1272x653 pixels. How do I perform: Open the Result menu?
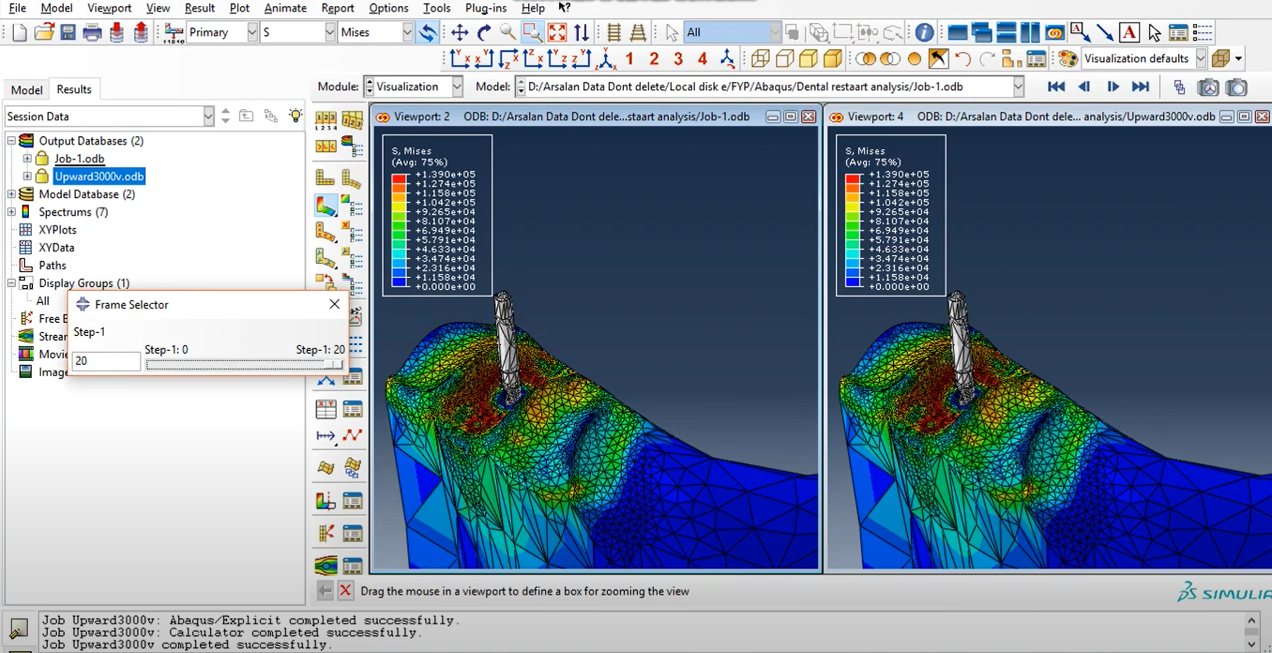tap(200, 8)
